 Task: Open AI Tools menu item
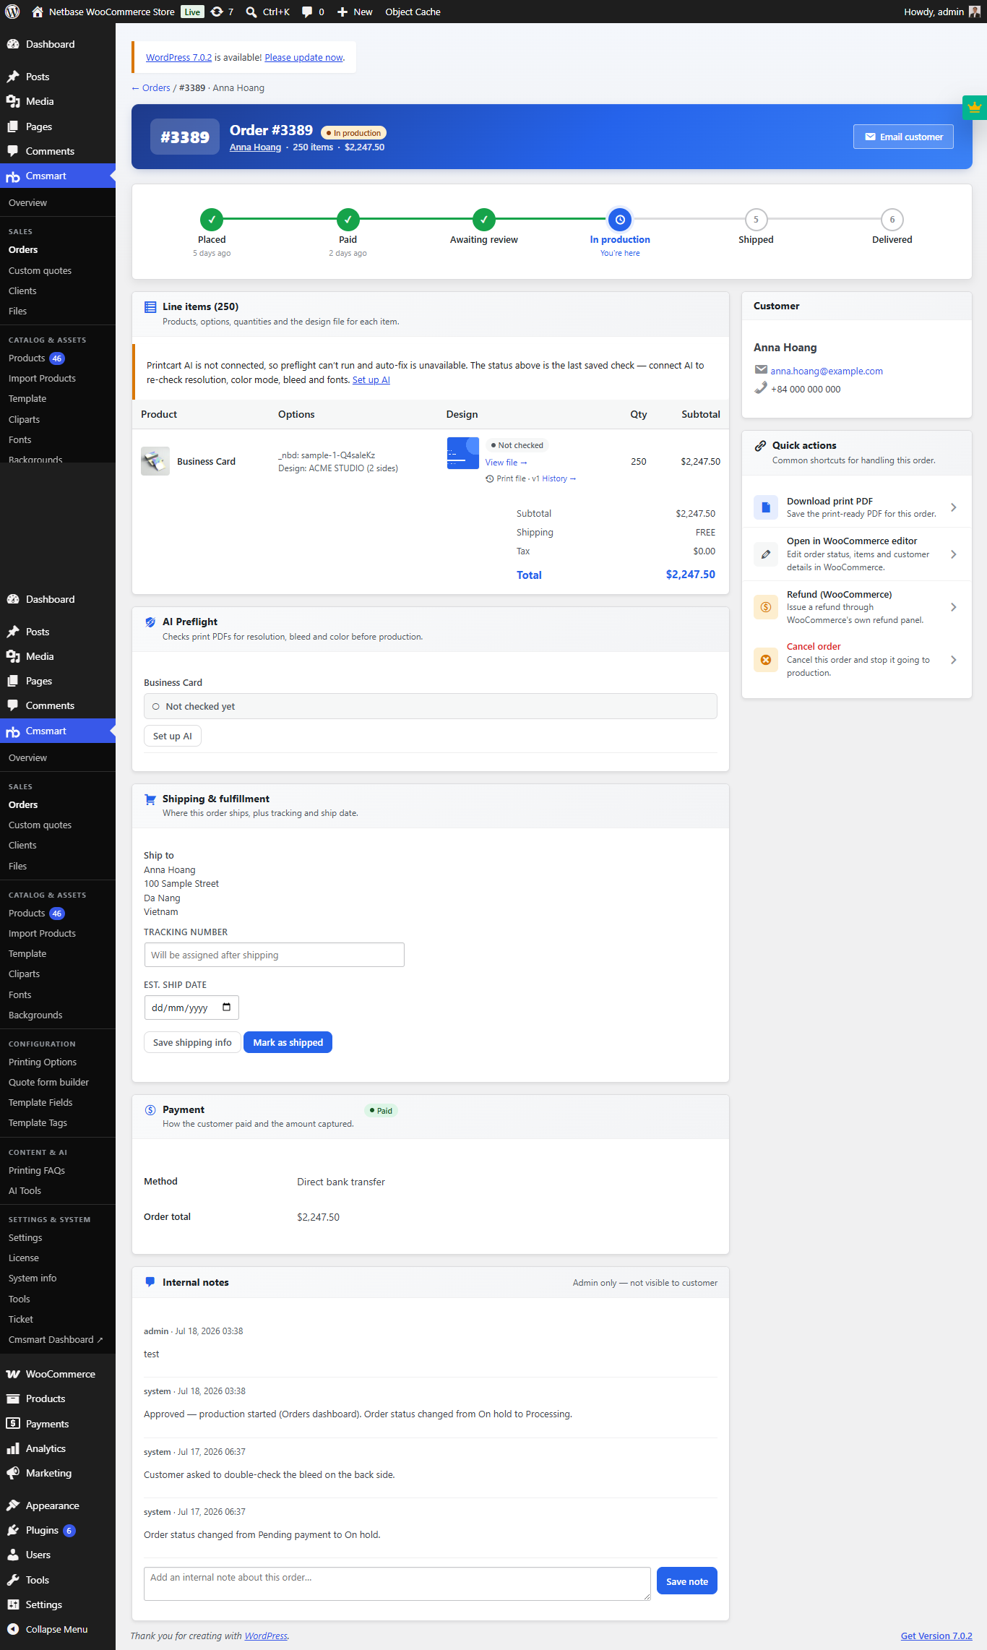(x=25, y=1190)
